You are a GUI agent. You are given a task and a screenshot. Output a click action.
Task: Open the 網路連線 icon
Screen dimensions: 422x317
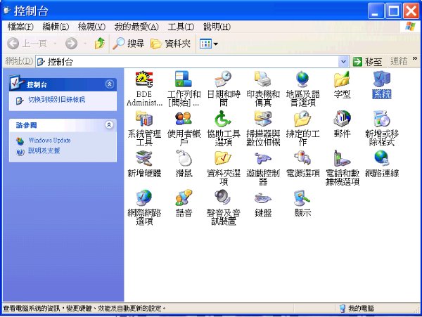coord(381,159)
